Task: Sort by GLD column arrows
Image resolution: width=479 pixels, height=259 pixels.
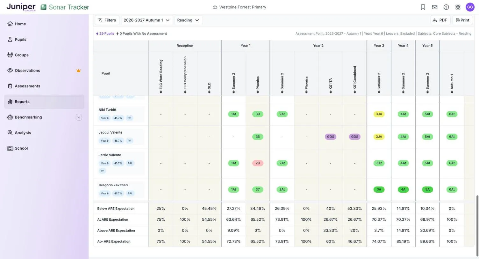Action: click(x=209, y=92)
